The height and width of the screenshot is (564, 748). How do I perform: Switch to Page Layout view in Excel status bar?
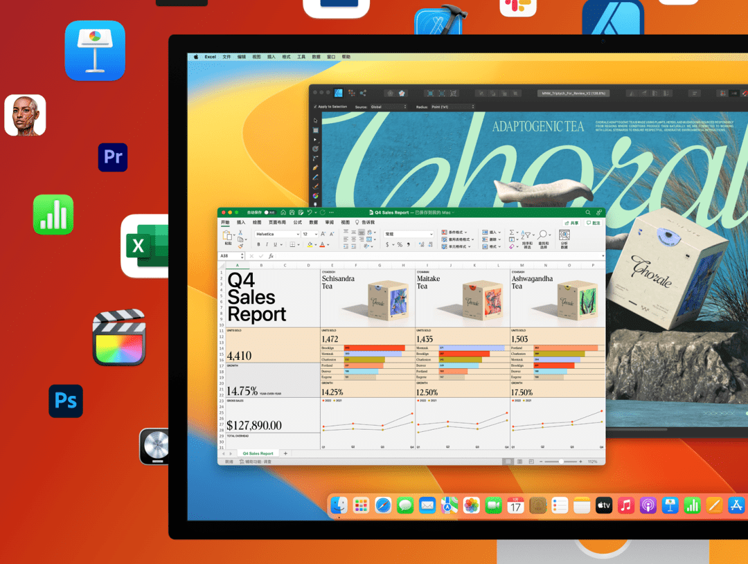point(519,462)
